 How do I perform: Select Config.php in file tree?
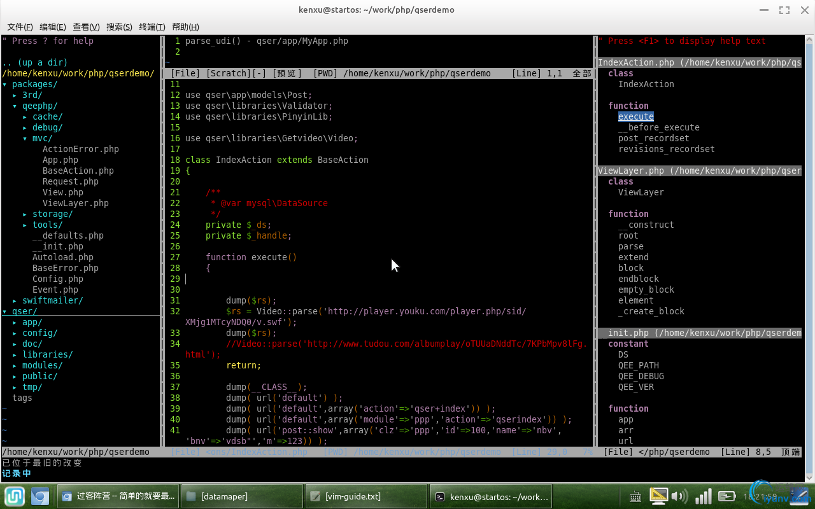point(58,279)
